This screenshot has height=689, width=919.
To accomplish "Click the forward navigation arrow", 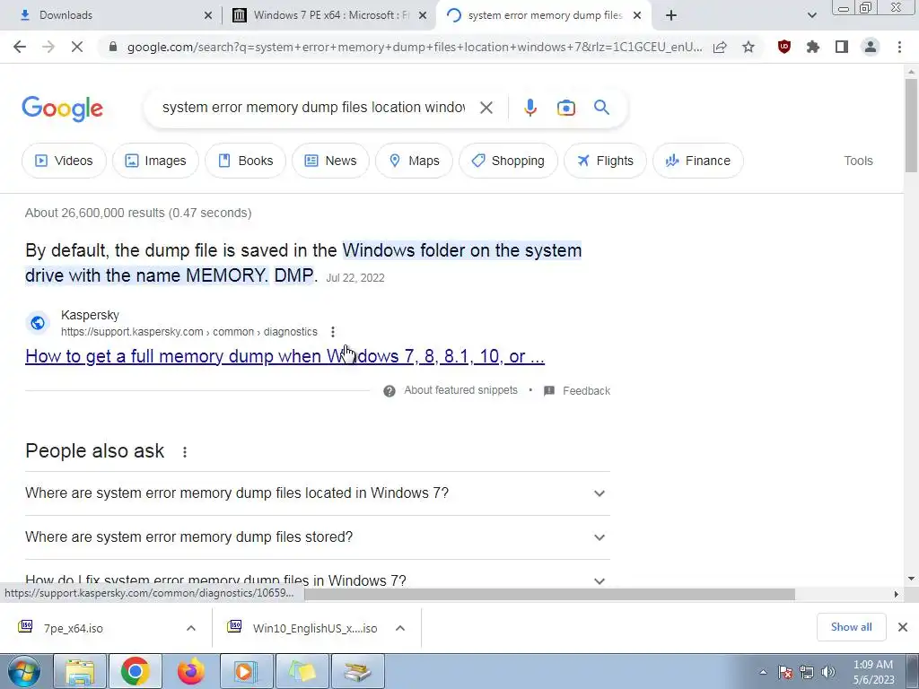I will point(48,47).
